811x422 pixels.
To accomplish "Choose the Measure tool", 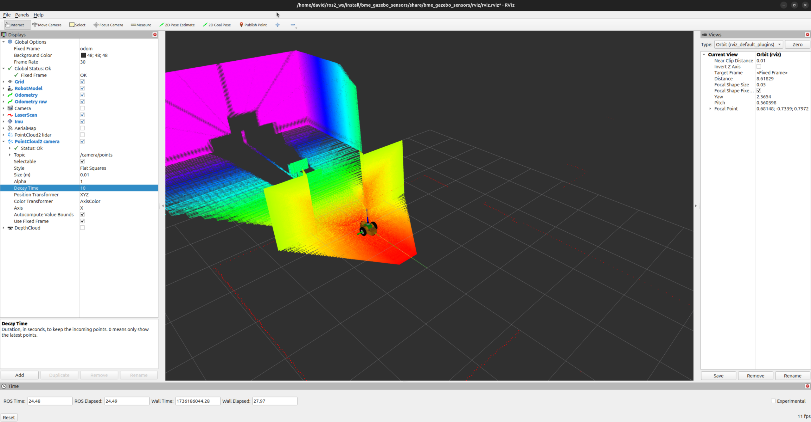I will click(141, 25).
